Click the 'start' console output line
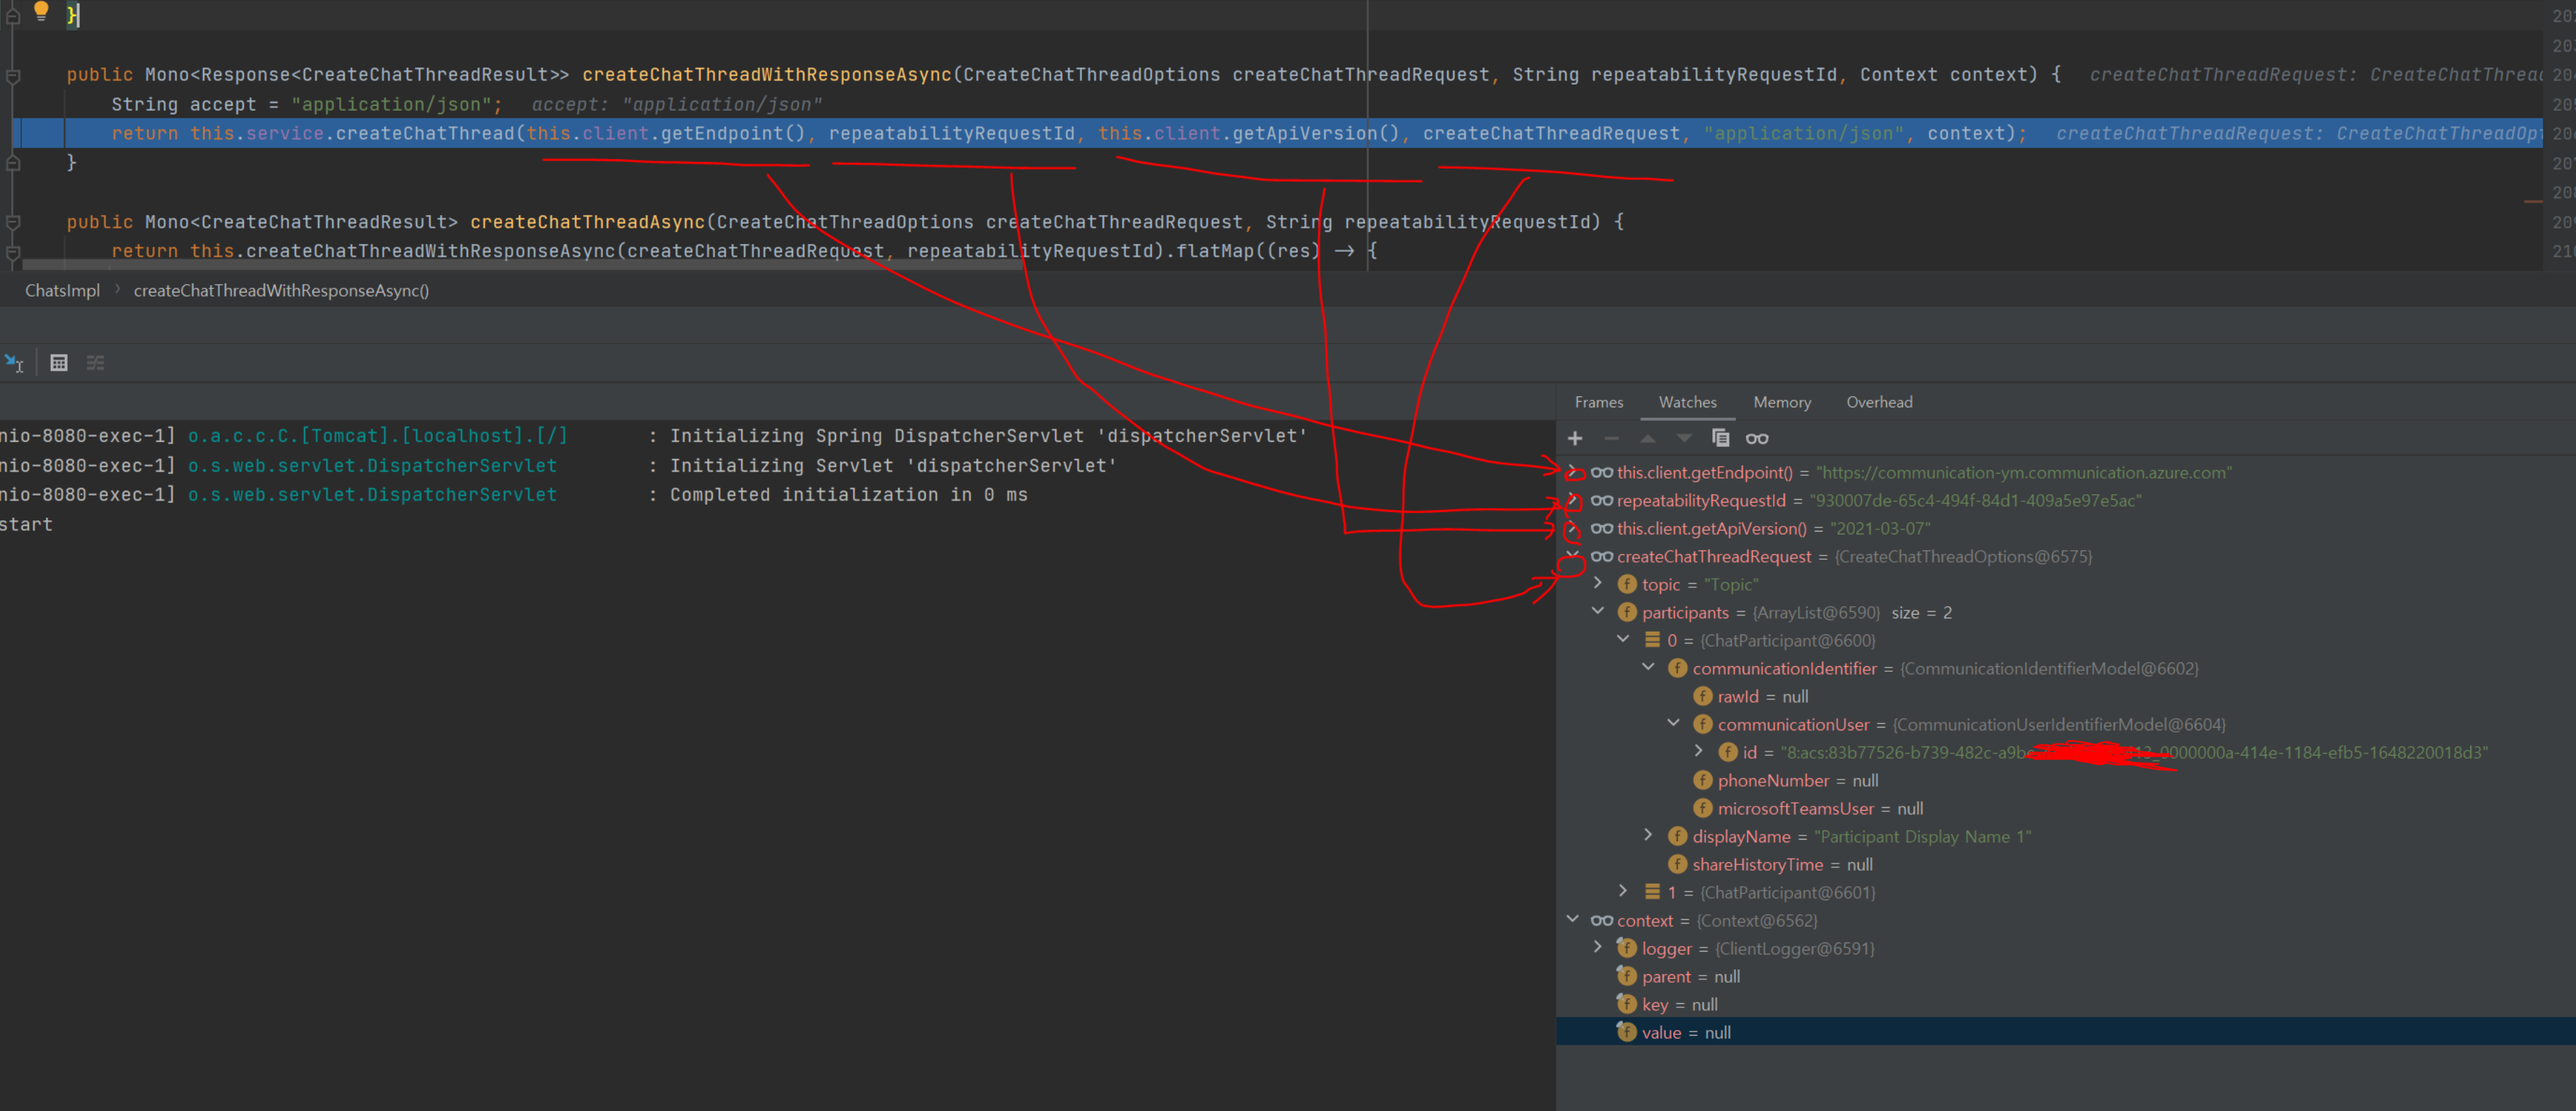2576x1111 pixels. point(26,524)
